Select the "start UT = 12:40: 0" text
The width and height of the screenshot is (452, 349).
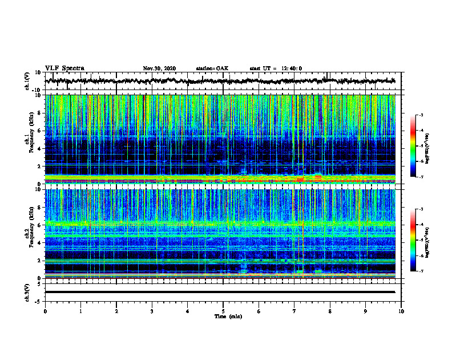[x=276, y=68]
